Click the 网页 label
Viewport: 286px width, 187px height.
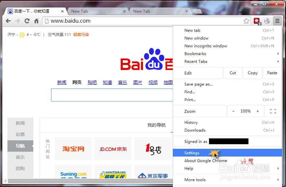pos(77,82)
